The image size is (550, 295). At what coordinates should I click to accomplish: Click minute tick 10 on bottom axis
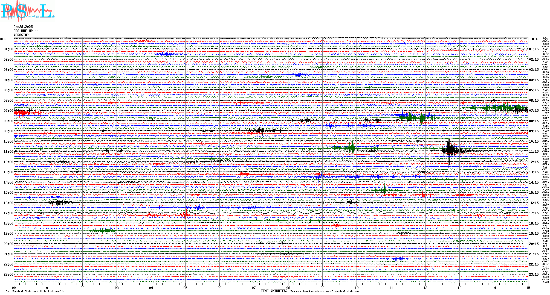[x=357, y=288]
